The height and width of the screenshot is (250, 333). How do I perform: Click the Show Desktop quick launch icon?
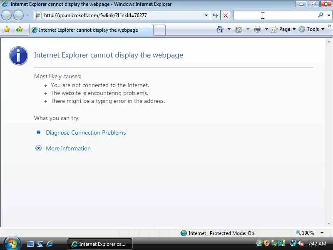coord(30,244)
